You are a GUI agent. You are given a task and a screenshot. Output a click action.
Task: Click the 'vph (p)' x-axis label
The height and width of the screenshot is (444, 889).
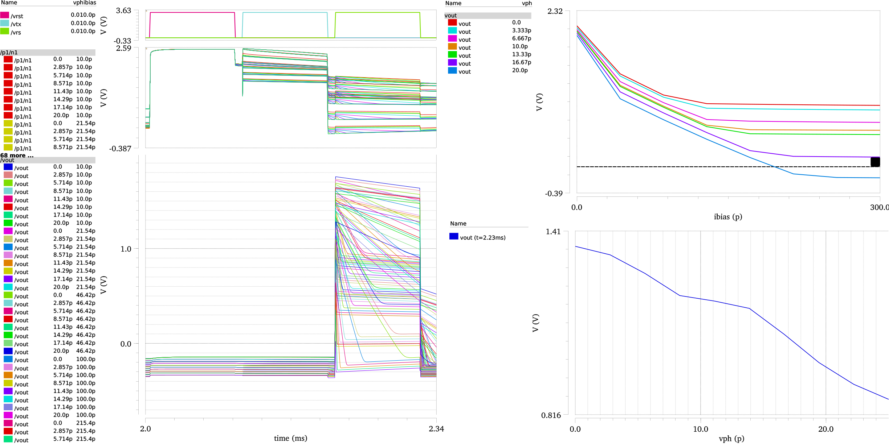[x=731, y=439]
